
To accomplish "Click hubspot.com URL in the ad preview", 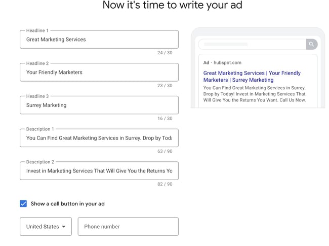I will click(x=227, y=63).
